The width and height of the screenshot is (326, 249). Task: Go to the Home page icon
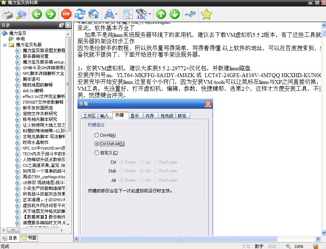93,14
